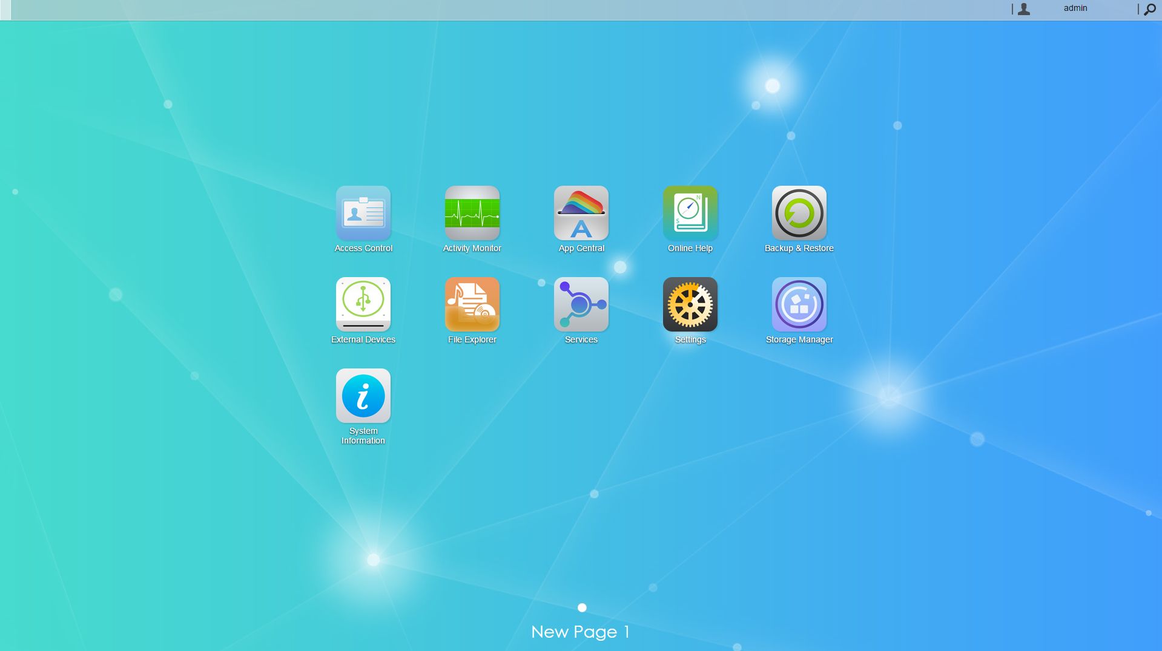Open App Central store icon
Image resolution: width=1162 pixels, height=651 pixels.
point(581,213)
